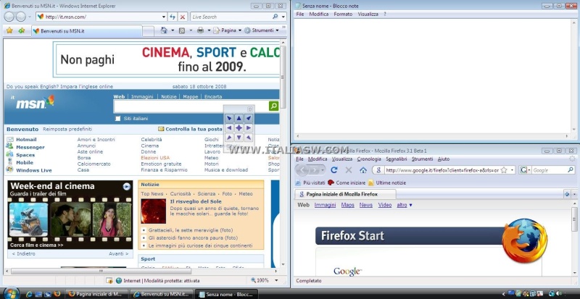Click MSN search input field
Screen dimensions: 580x299
click(x=191, y=106)
